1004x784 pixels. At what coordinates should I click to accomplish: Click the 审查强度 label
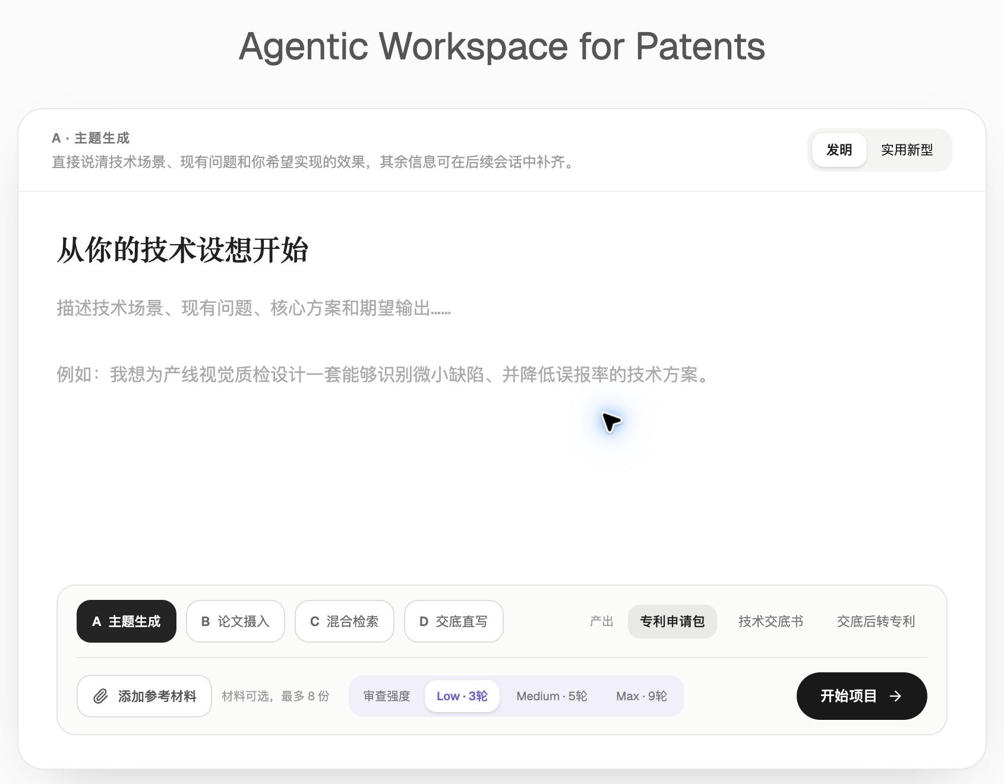coord(387,696)
